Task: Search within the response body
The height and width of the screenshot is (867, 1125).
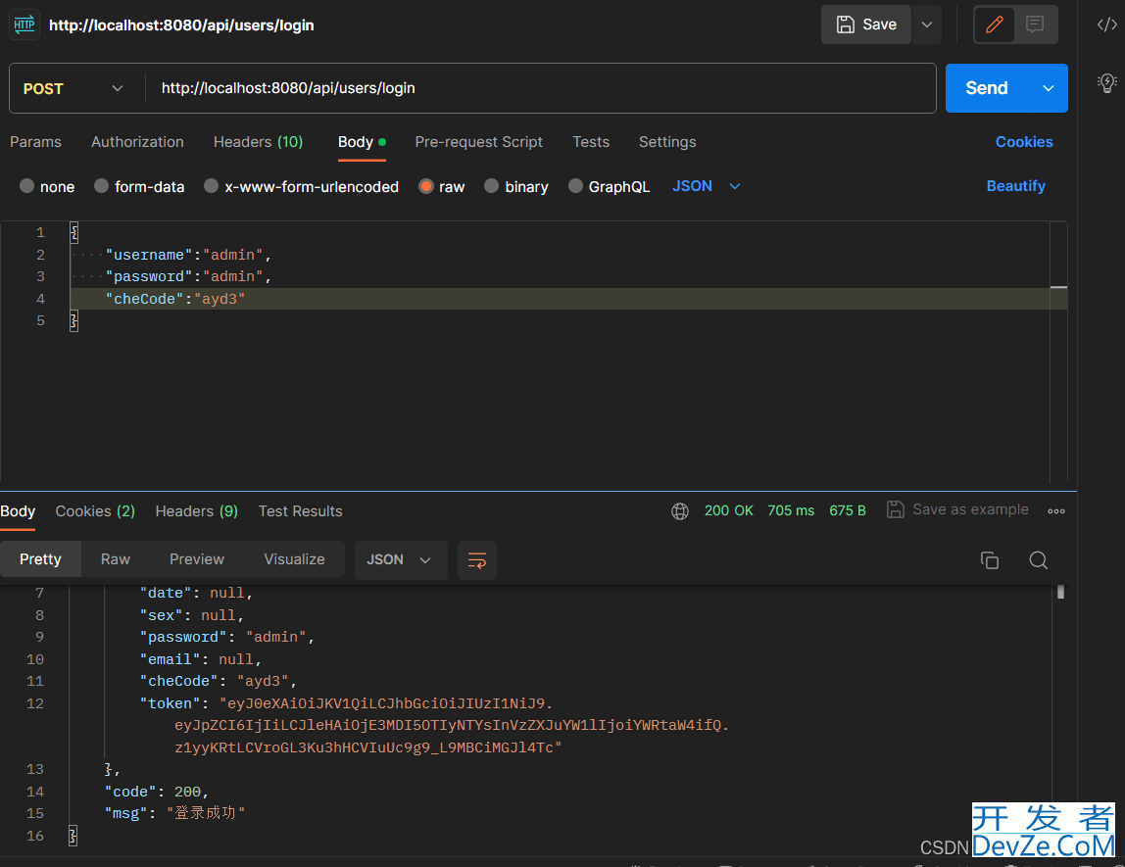Action: pos(1038,560)
